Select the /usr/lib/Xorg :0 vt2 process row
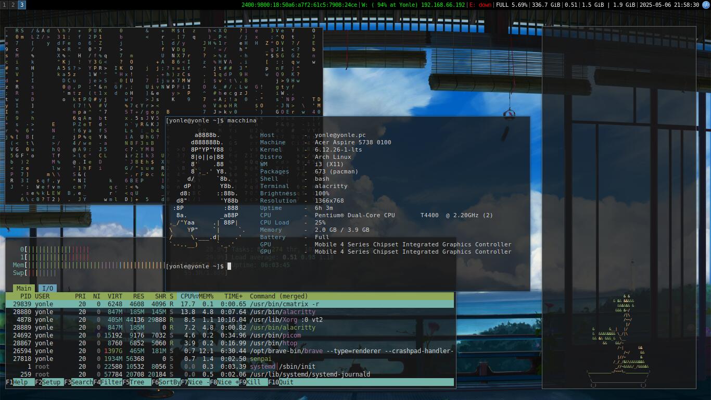Image resolution: width=711 pixels, height=400 pixels. pos(230,320)
